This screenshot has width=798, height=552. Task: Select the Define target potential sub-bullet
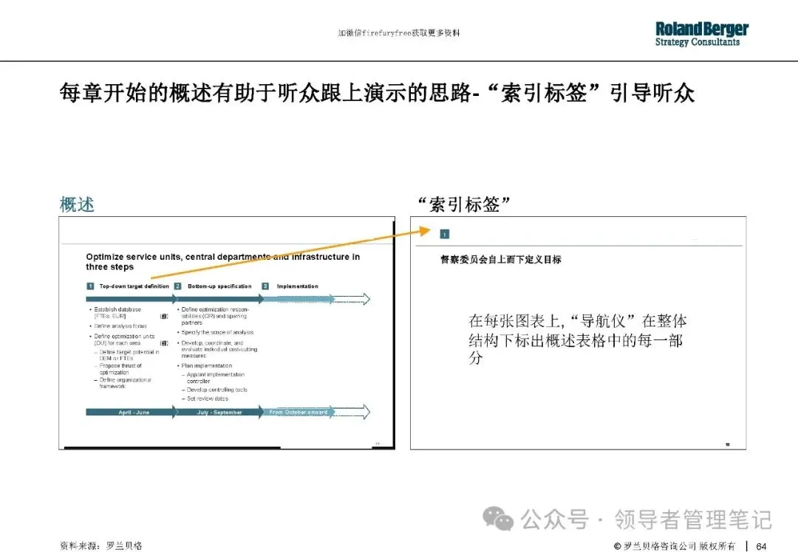coord(127,355)
